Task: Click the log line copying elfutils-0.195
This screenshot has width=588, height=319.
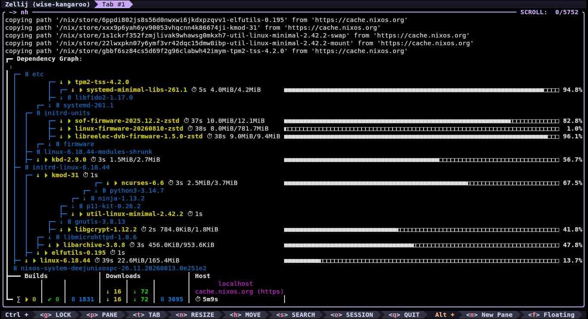Action: [x=206, y=20]
